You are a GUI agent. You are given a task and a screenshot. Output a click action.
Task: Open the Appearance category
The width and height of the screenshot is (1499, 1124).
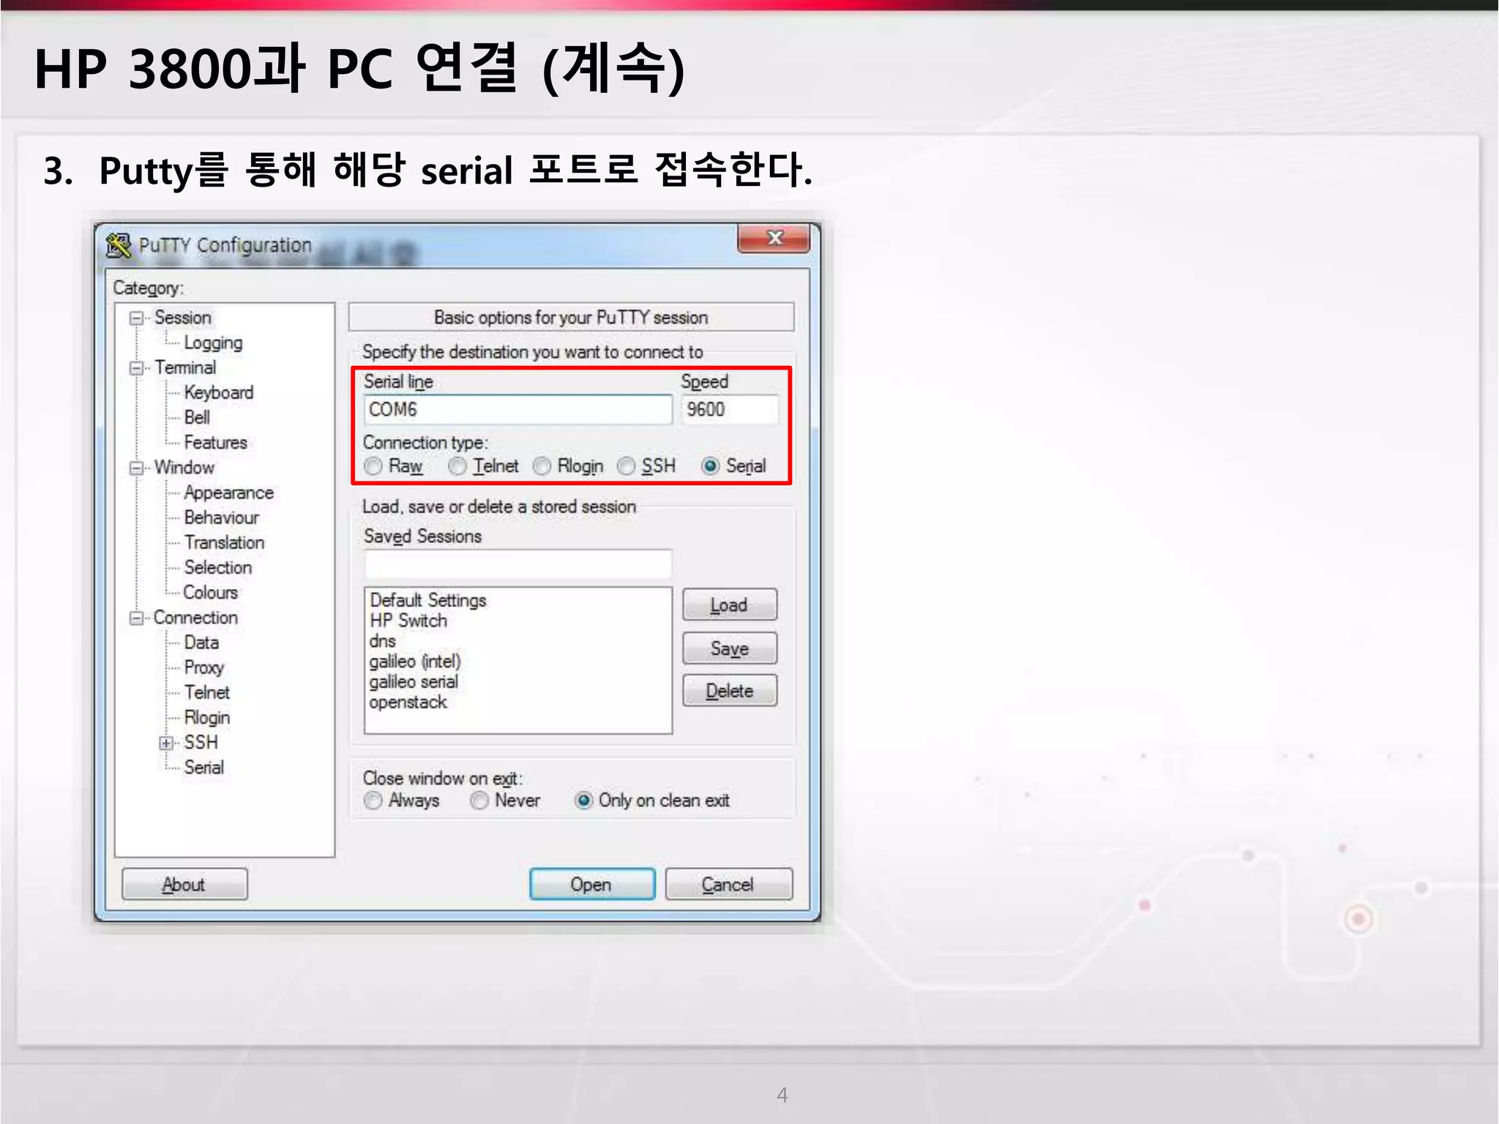(228, 493)
